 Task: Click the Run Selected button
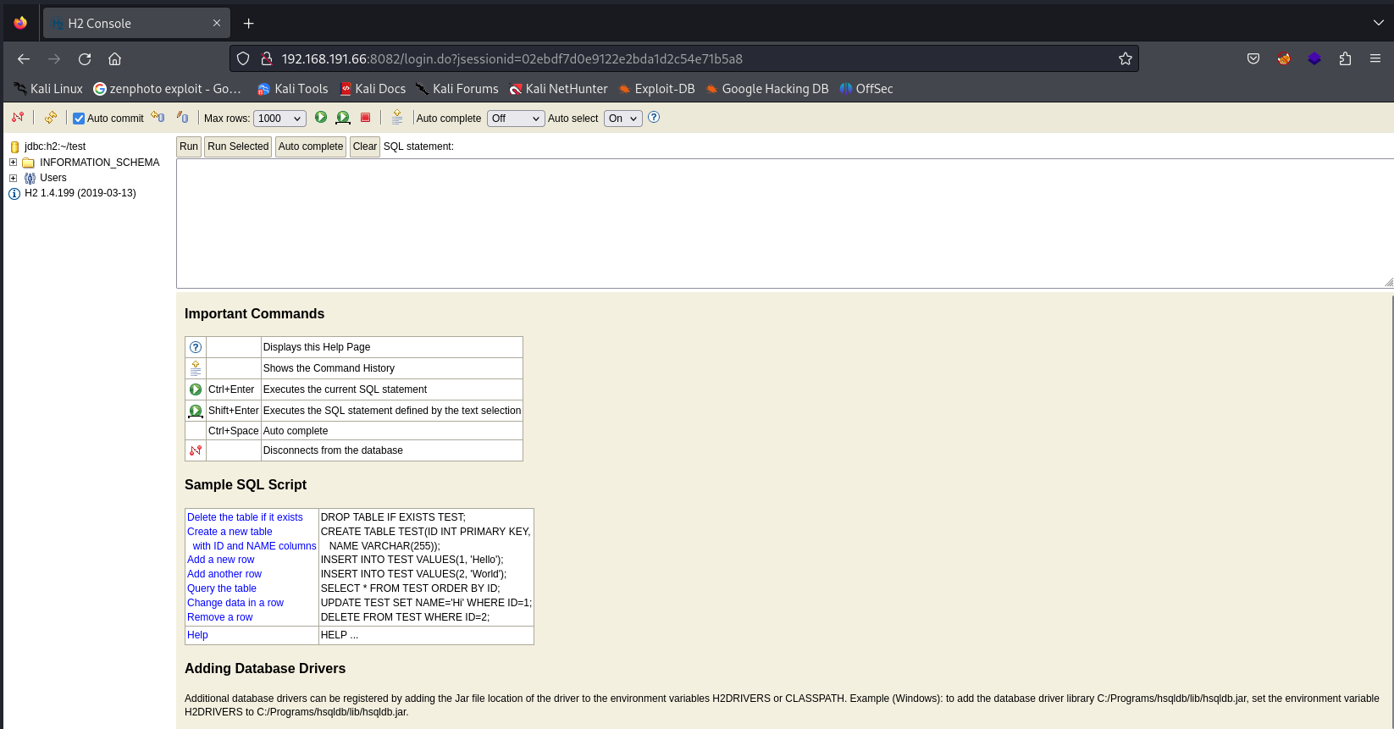(x=238, y=146)
